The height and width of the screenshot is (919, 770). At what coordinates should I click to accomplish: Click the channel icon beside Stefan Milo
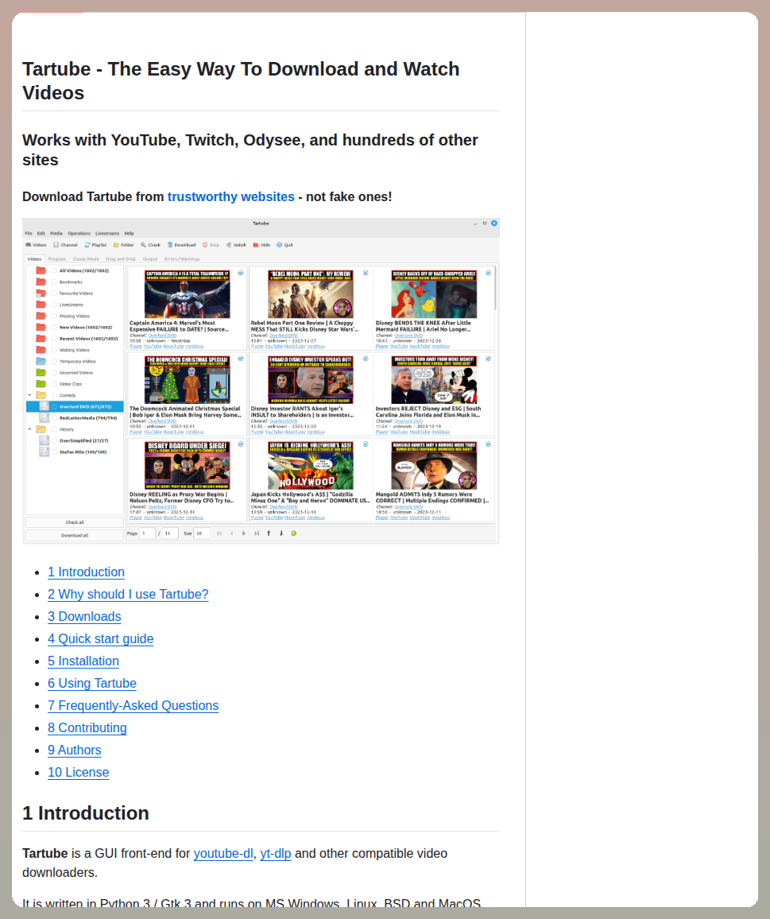pos(44,452)
